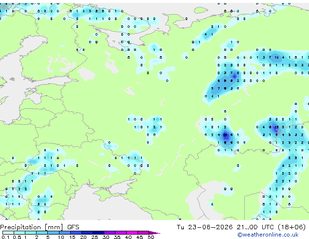The height and width of the screenshot is (239, 309).
Task: Click the legend label '25'
Action: point(95,237)
